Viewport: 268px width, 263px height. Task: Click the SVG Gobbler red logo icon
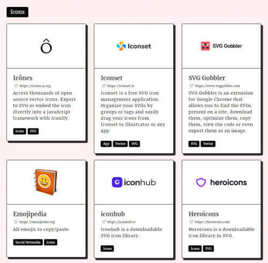pyautogui.click(x=205, y=46)
